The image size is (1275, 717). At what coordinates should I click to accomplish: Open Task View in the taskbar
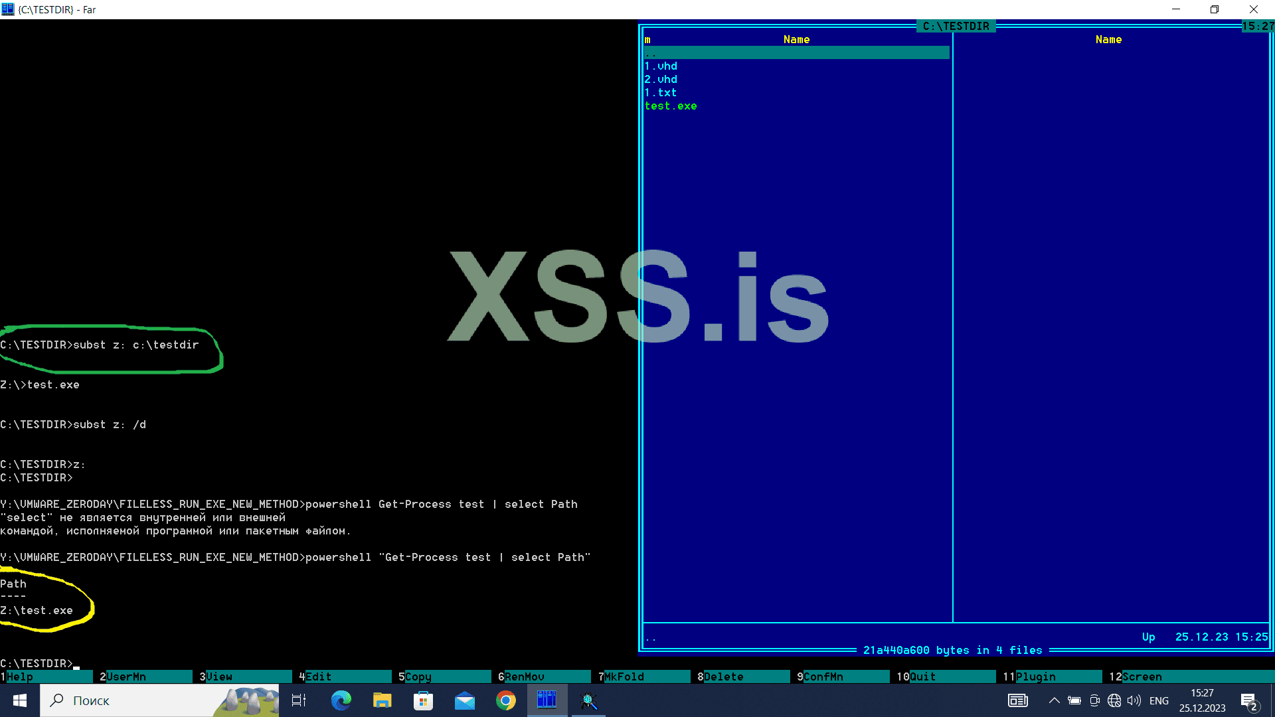299,700
